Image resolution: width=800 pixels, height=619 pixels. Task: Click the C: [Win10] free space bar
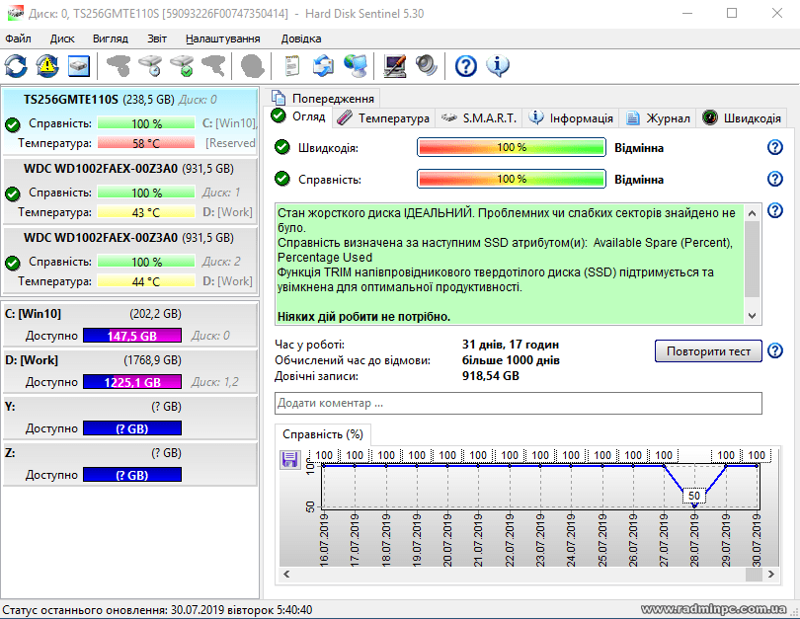pos(132,336)
